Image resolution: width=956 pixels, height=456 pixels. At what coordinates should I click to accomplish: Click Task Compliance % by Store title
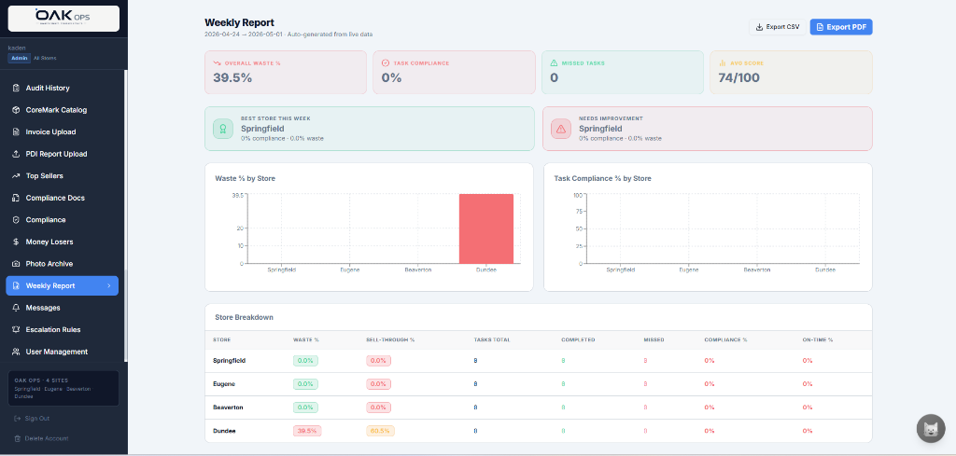pos(602,179)
